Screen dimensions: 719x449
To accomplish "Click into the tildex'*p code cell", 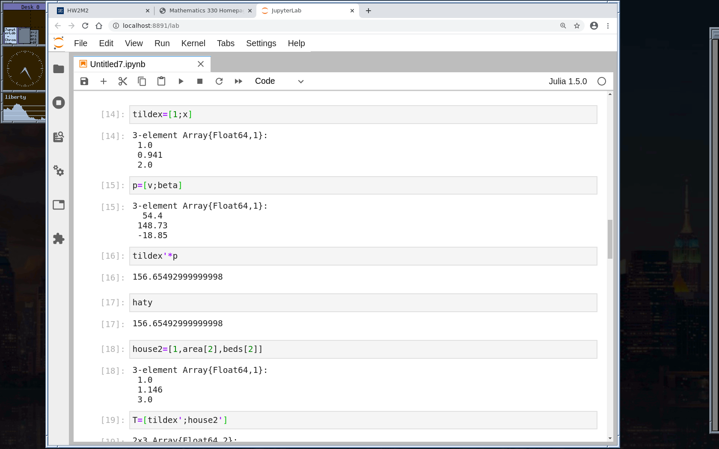I will [x=363, y=256].
